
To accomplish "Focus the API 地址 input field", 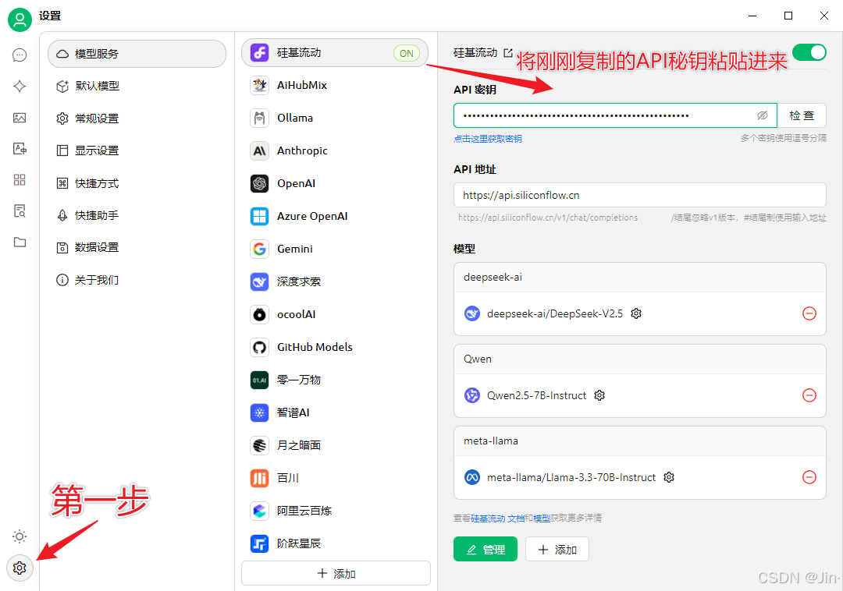I will [x=640, y=196].
